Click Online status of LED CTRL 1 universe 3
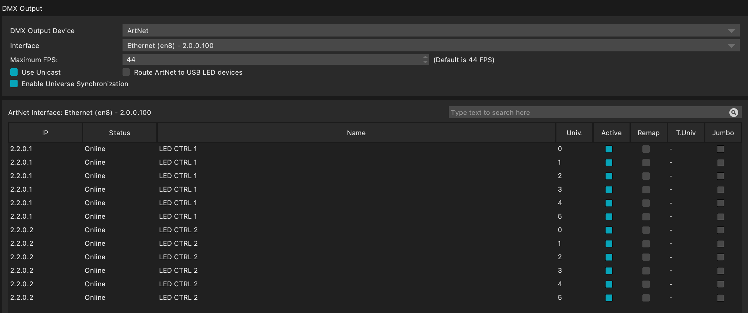This screenshot has height=313, width=748. tap(95, 189)
